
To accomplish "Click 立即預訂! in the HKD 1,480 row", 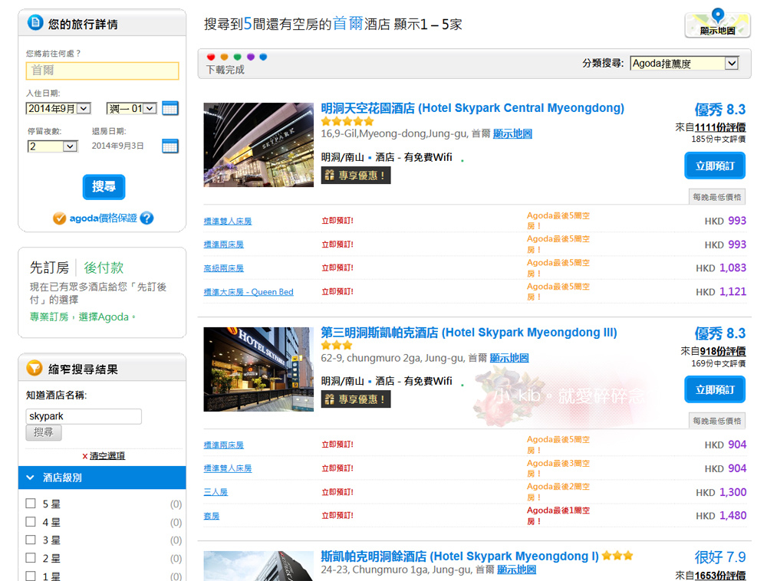I will 337,515.
